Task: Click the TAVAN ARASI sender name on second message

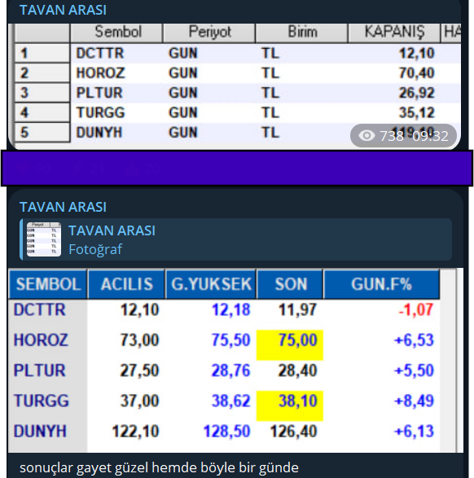Action: click(x=63, y=207)
